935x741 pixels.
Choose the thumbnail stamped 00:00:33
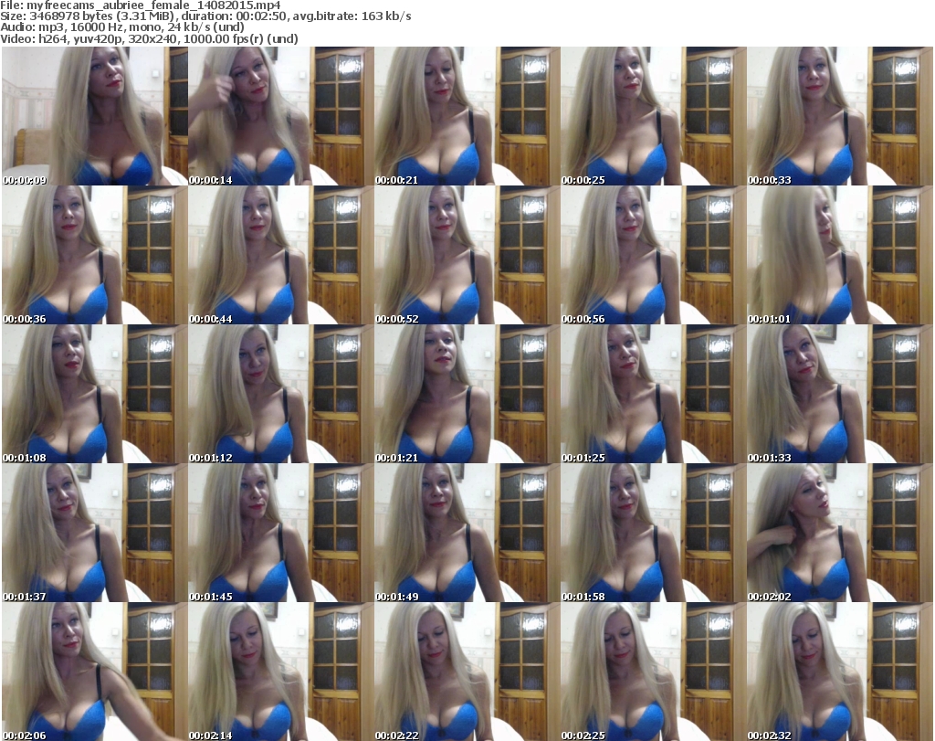tap(840, 116)
